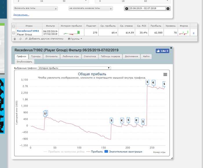Click the dollar win marker near game 200
This screenshot has height=168, width=203.
(128, 120)
